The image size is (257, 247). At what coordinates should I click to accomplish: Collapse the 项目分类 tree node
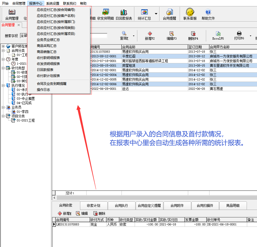point(3,116)
